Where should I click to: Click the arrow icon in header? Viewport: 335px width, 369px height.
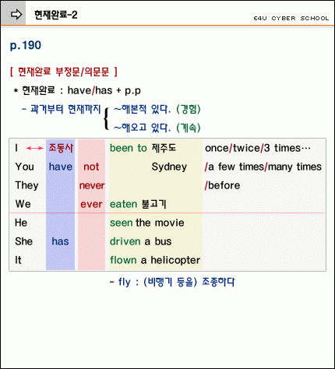tap(16, 14)
